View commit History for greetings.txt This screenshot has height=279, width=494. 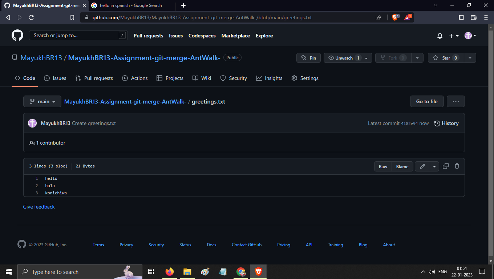pos(446,123)
